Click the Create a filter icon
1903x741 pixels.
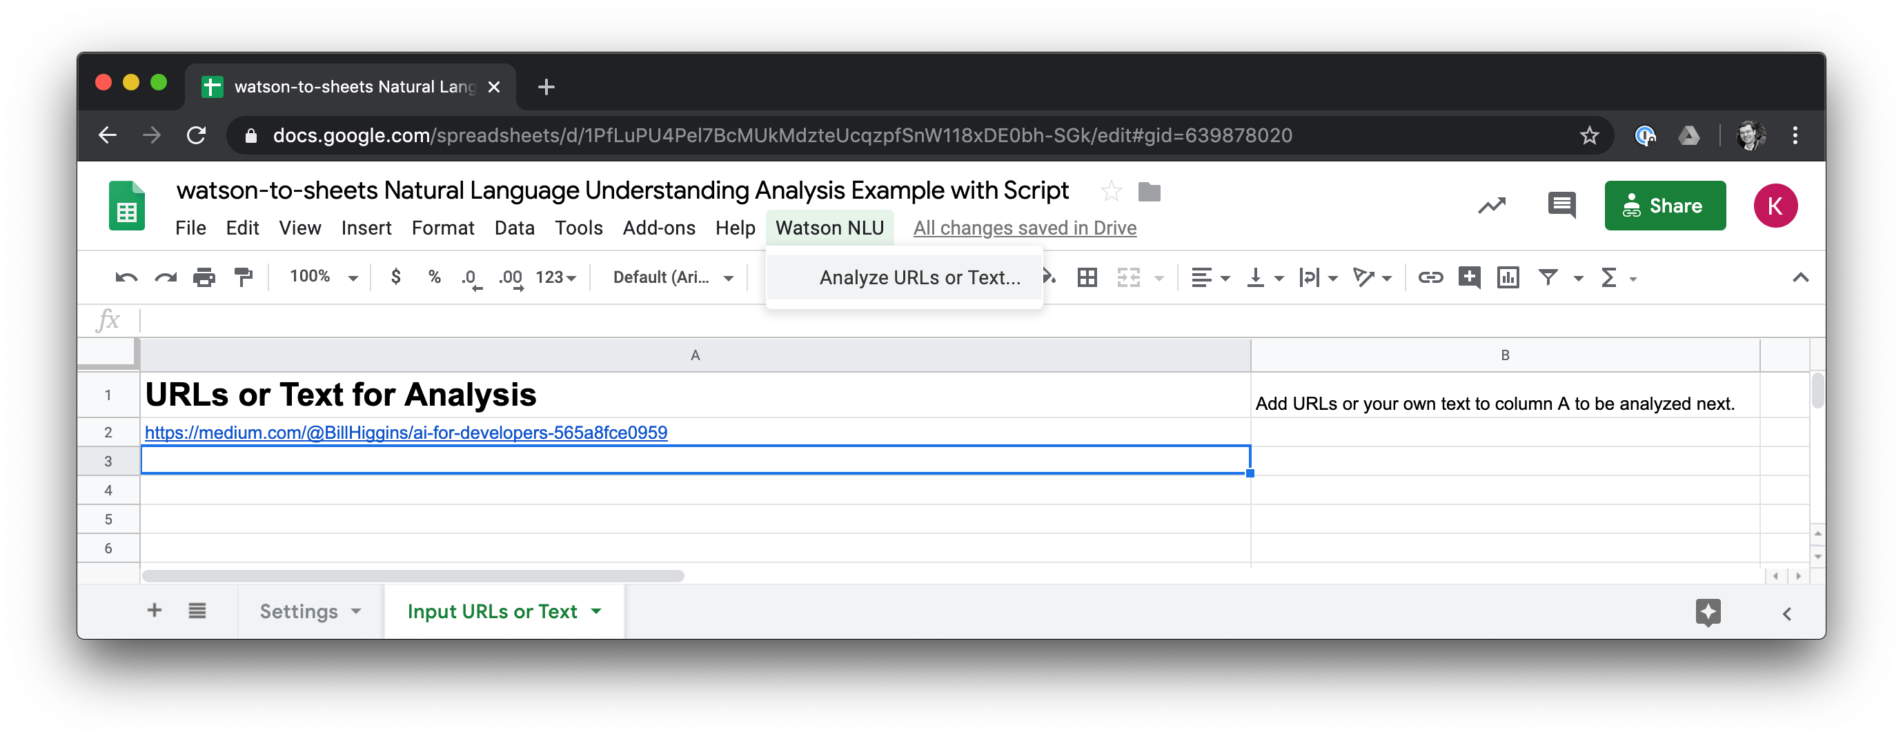tap(1548, 278)
